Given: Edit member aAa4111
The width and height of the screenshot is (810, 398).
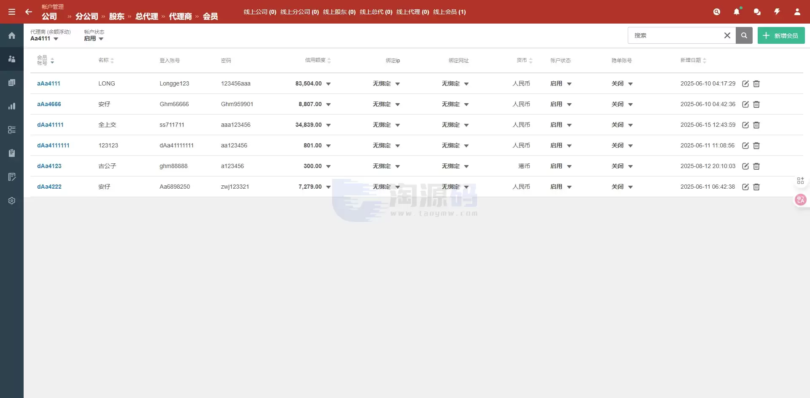Looking at the screenshot, I should [x=745, y=84].
